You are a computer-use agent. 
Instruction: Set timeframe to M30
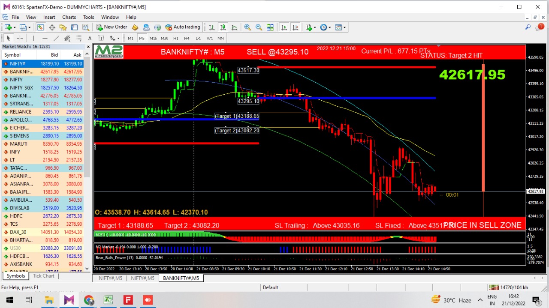click(x=164, y=38)
